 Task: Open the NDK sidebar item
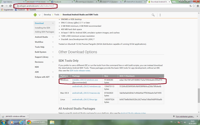(37, 67)
